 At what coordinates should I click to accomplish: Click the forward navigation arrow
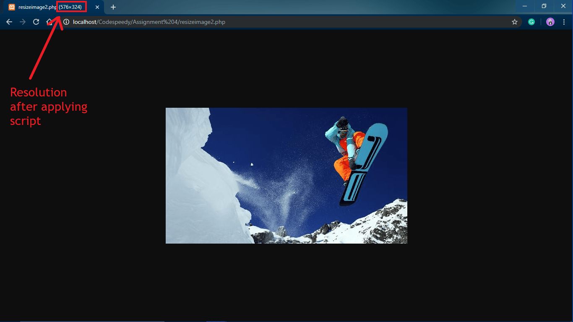coord(23,22)
